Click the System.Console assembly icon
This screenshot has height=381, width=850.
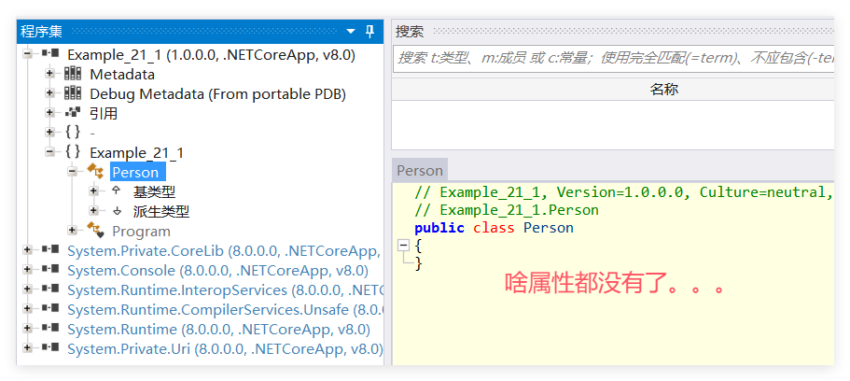(50, 269)
